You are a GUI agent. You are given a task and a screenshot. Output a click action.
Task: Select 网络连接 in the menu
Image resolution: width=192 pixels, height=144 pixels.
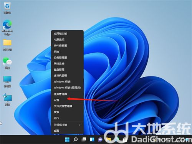[x=67, y=64]
